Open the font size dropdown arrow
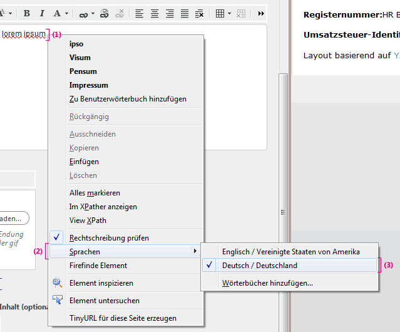This screenshot has width=400, height=332. (11, 13)
